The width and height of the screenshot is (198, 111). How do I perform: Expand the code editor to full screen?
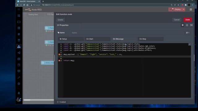coord(189,44)
